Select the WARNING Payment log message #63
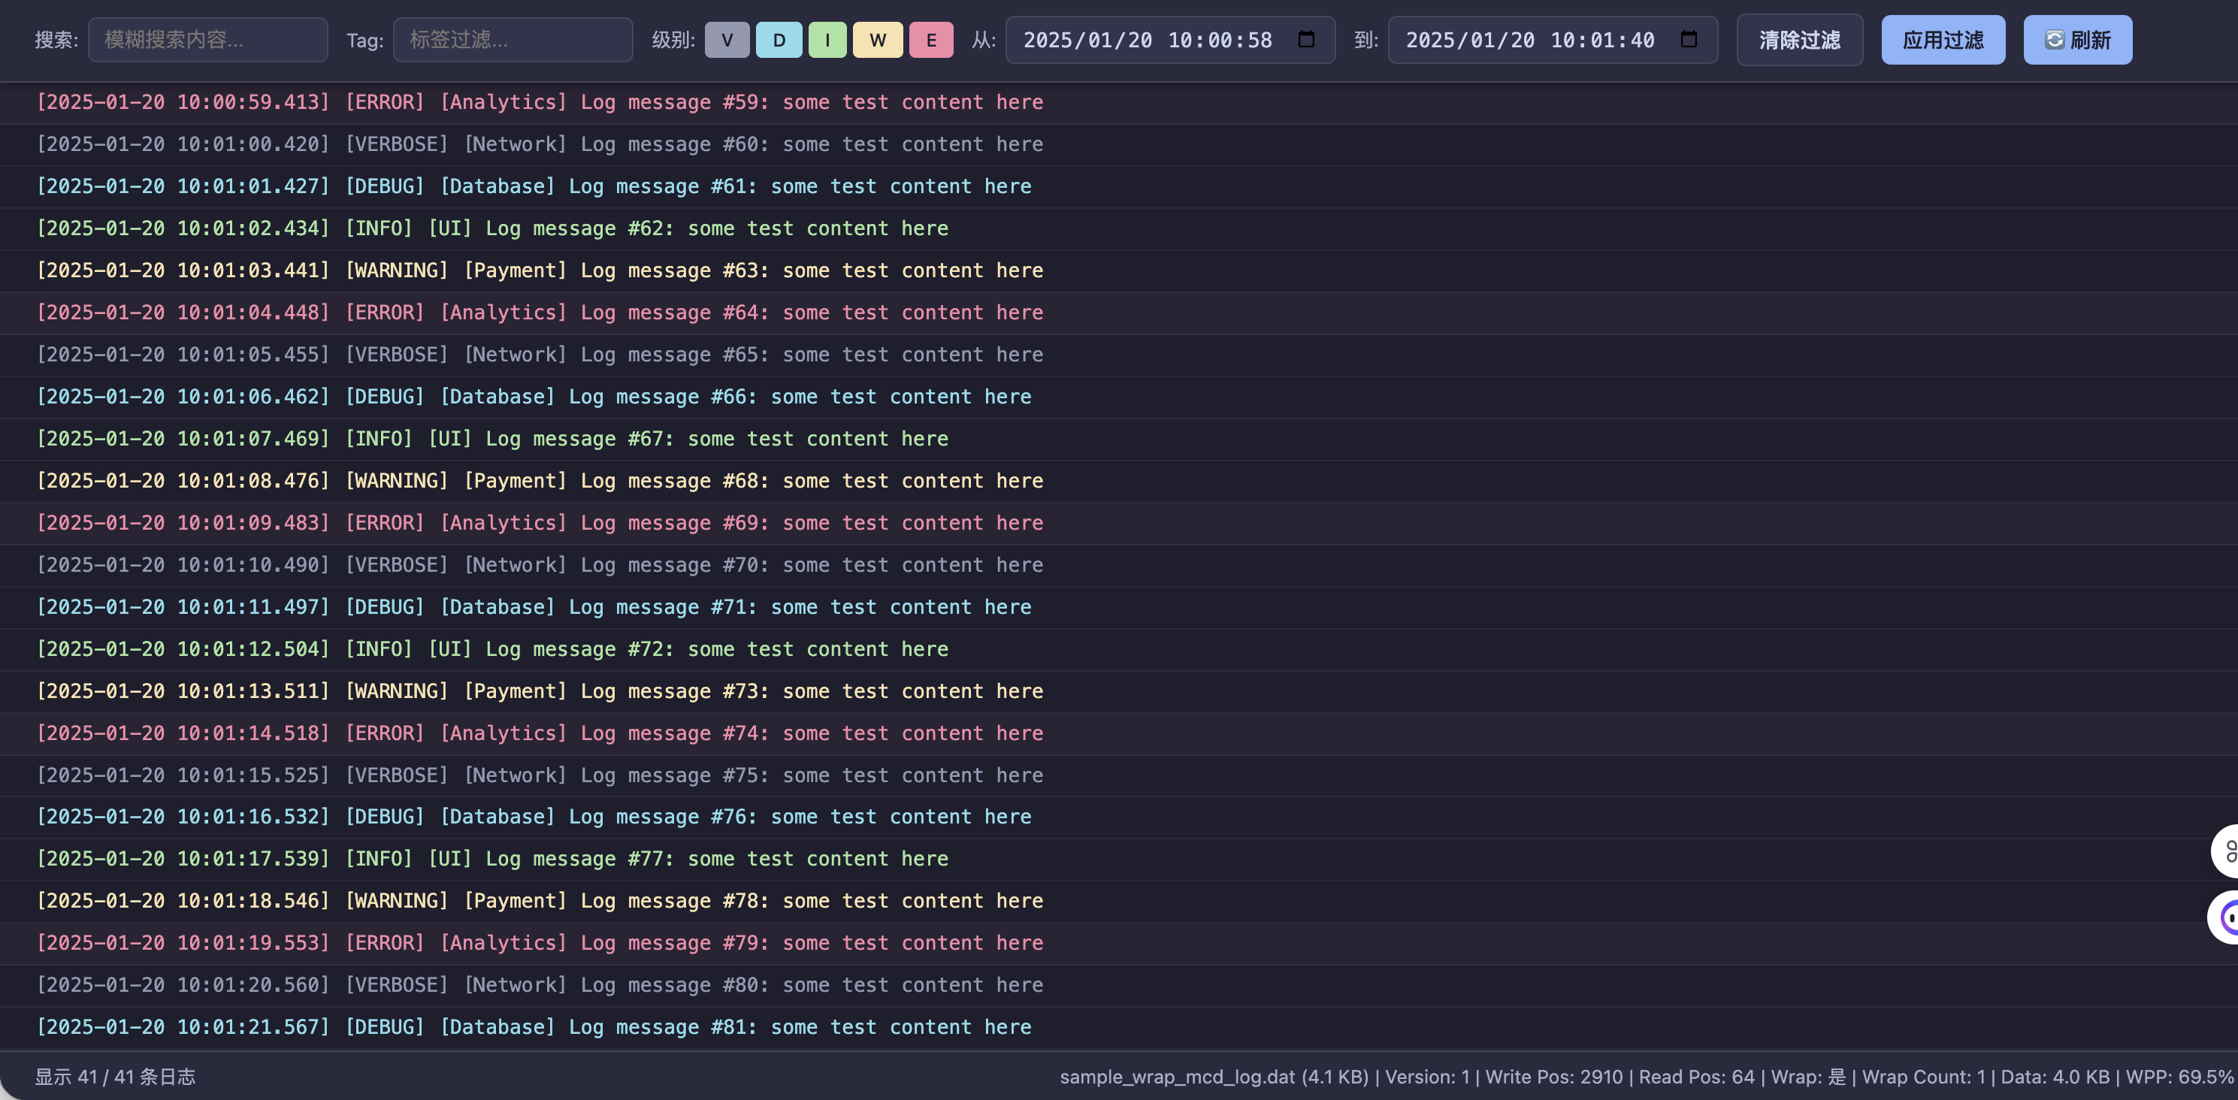The height and width of the screenshot is (1100, 2238). click(1119, 271)
